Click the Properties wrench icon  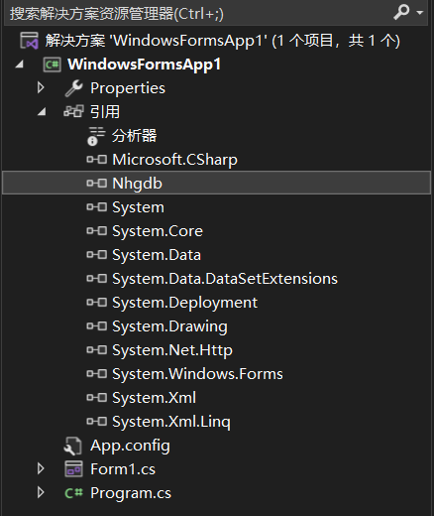(73, 88)
